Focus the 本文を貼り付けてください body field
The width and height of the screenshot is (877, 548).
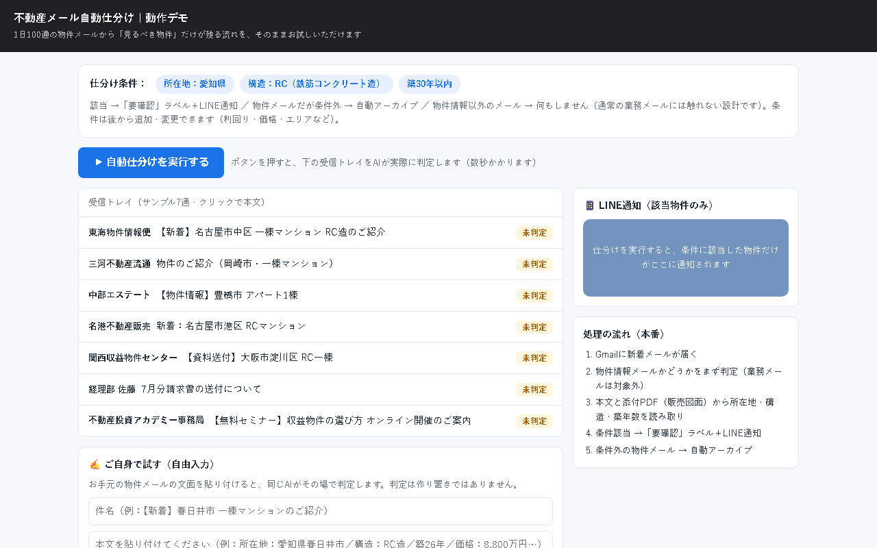coord(321,540)
